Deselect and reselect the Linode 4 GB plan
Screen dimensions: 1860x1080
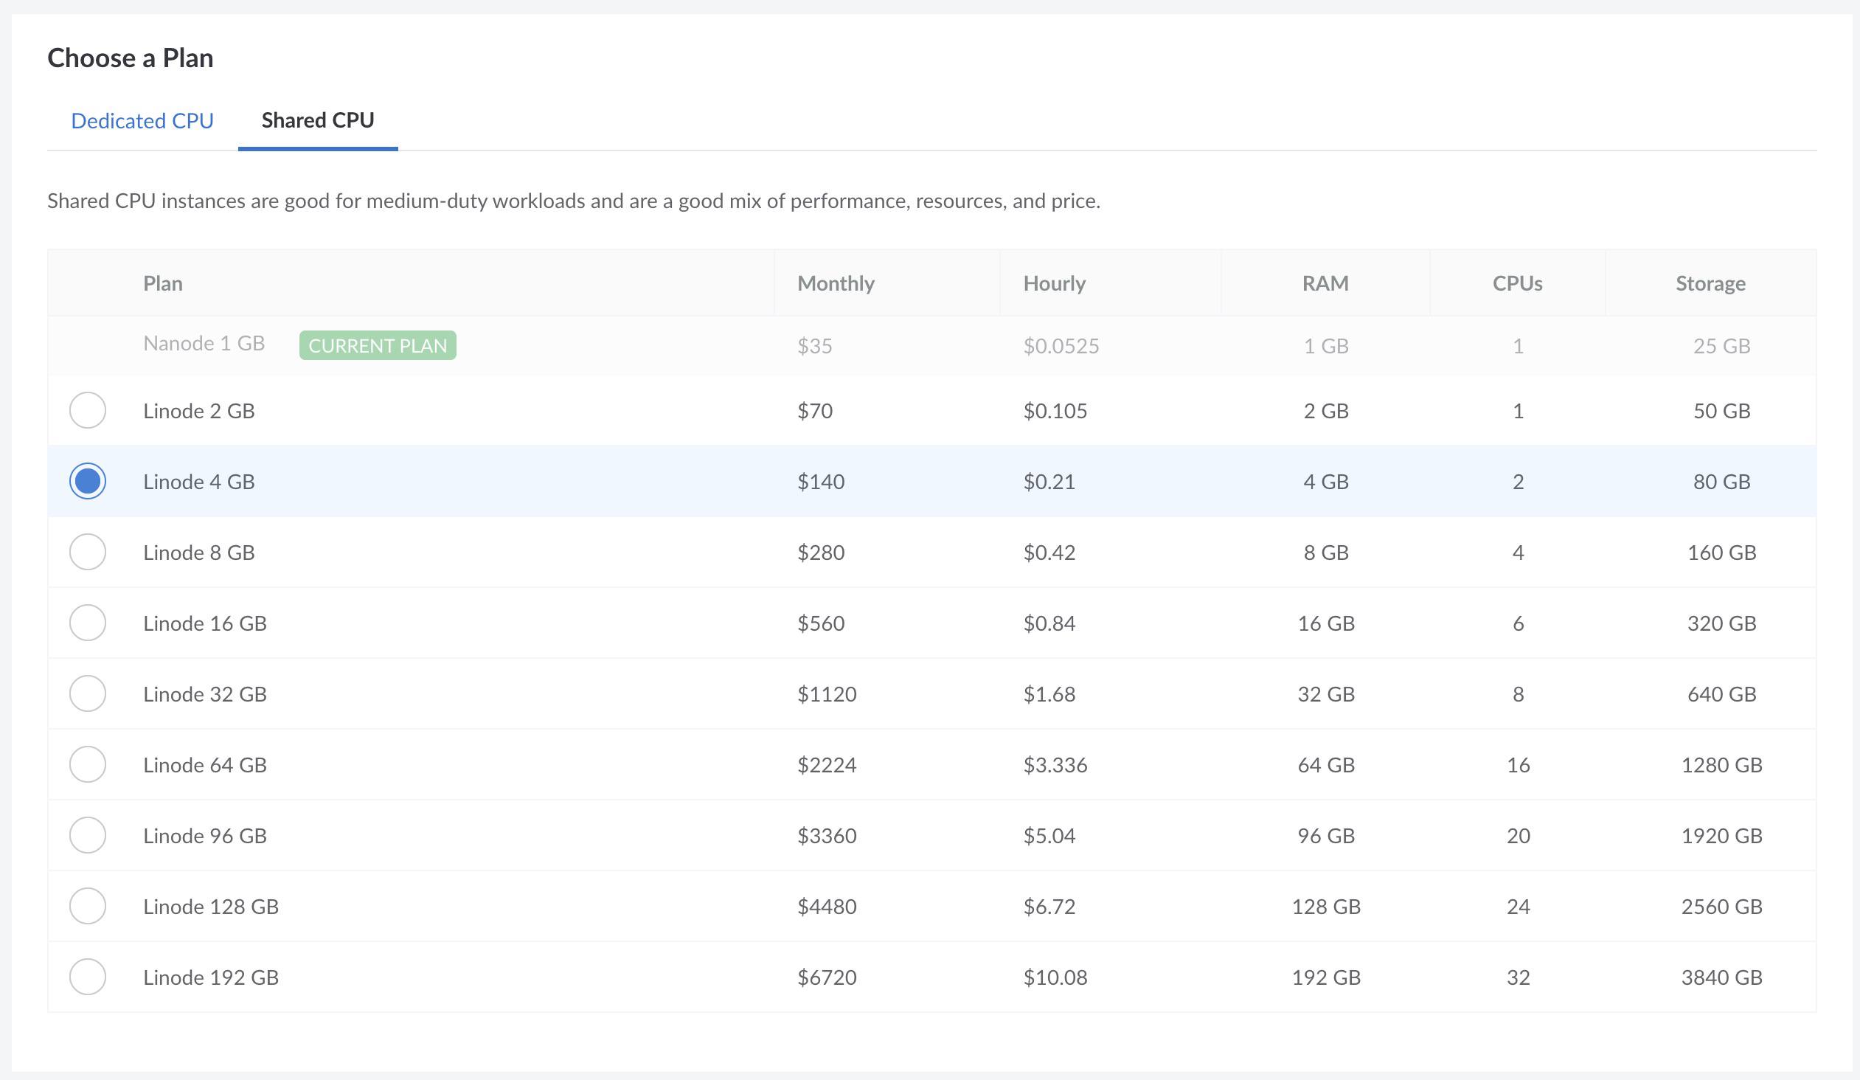87,480
